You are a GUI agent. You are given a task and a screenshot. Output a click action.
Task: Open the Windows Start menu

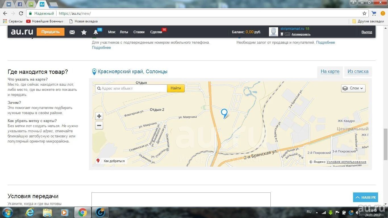pos(7,212)
